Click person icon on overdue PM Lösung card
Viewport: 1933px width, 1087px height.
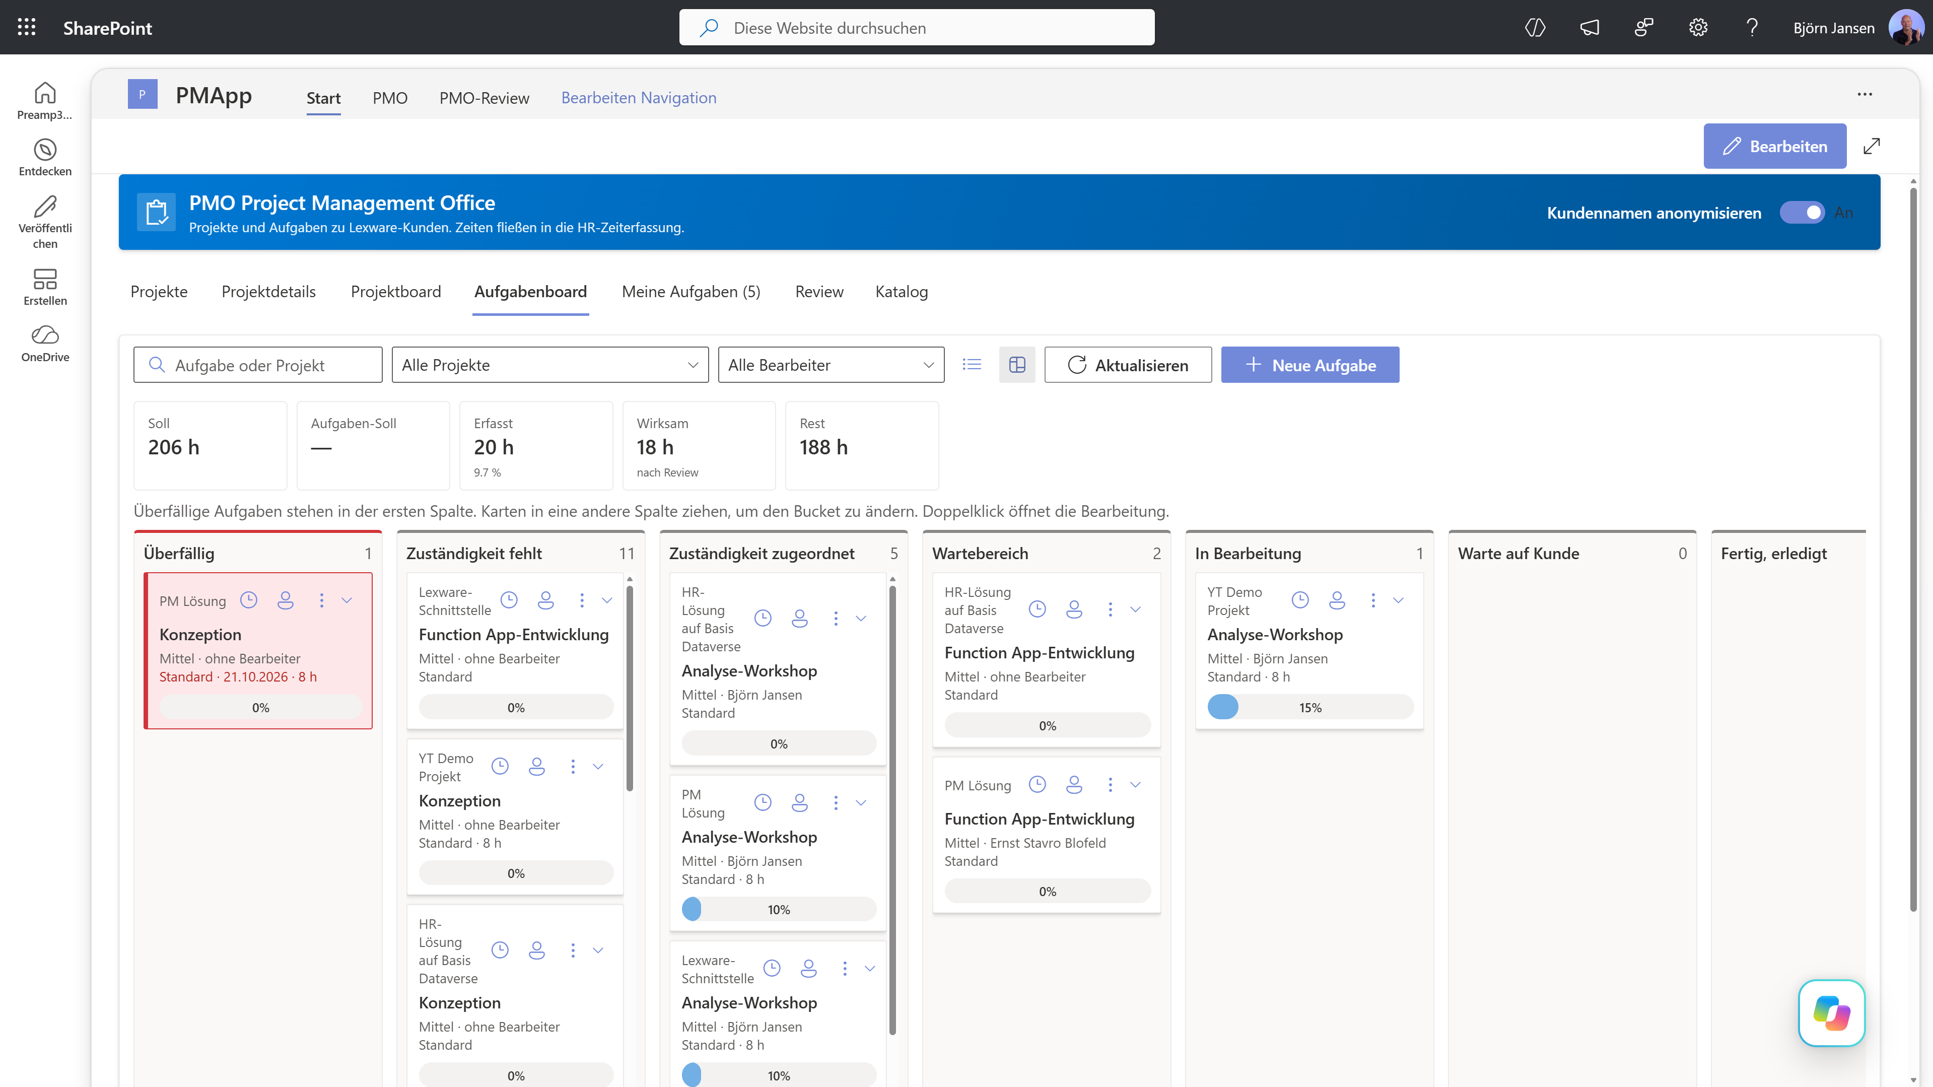tap(285, 600)
